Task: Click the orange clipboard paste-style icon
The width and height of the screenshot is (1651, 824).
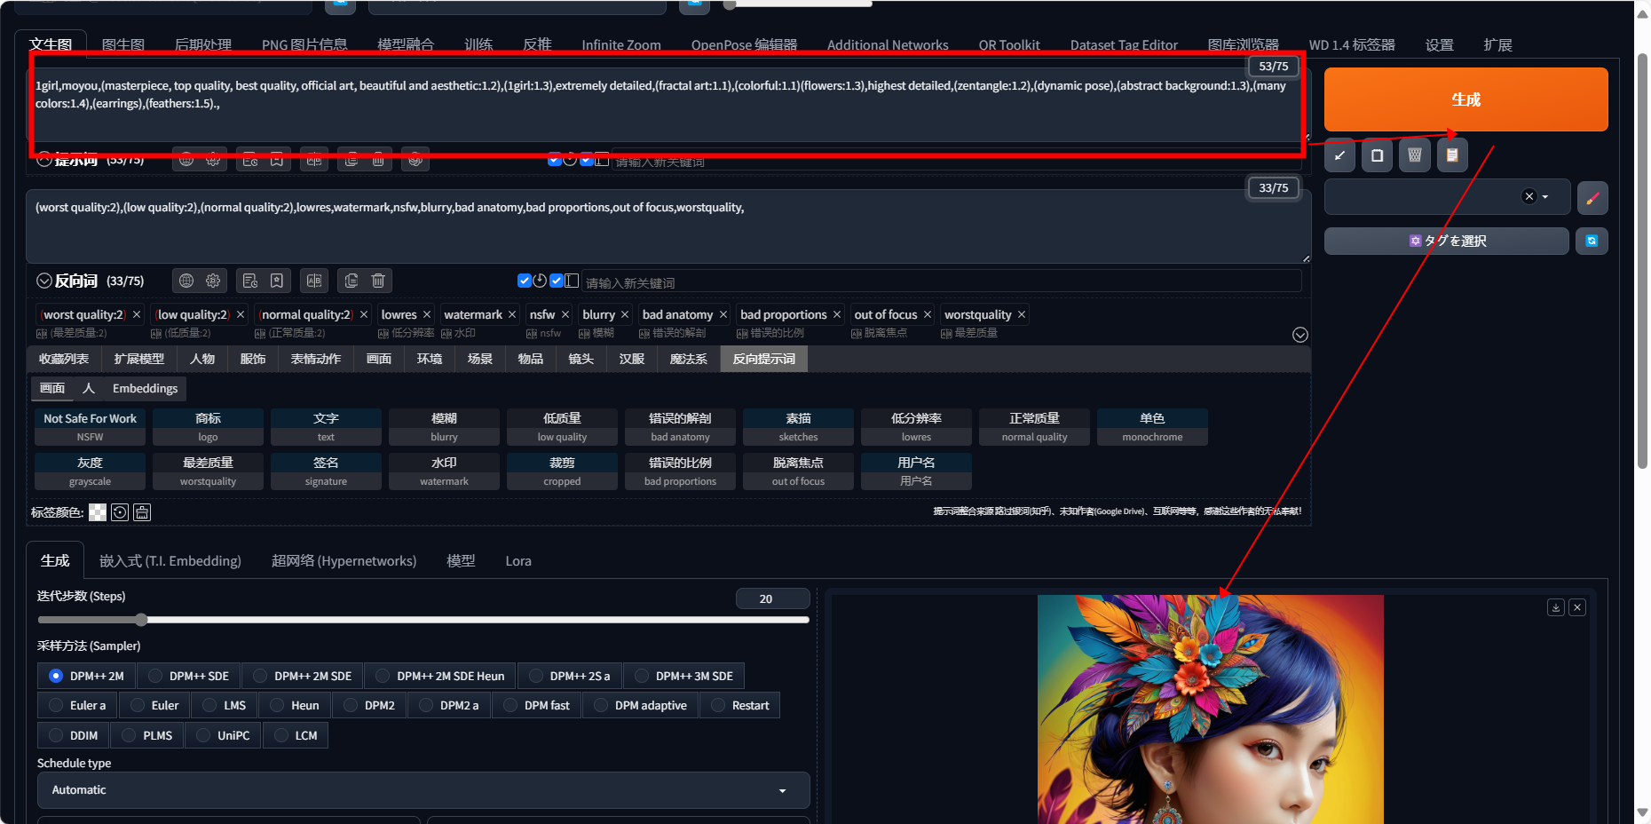Action: (x=1452, y=155)
